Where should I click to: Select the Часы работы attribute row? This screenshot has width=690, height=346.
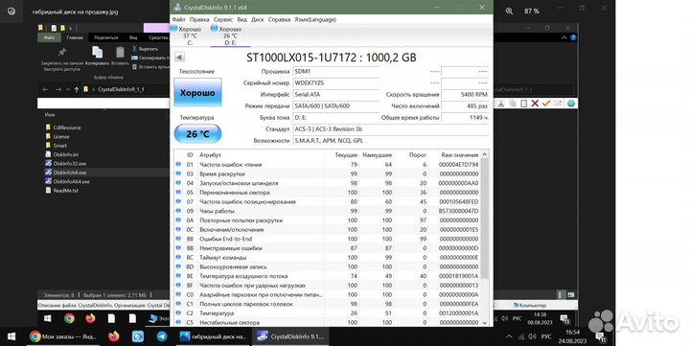pyautogui.click(x=327, y=211)
